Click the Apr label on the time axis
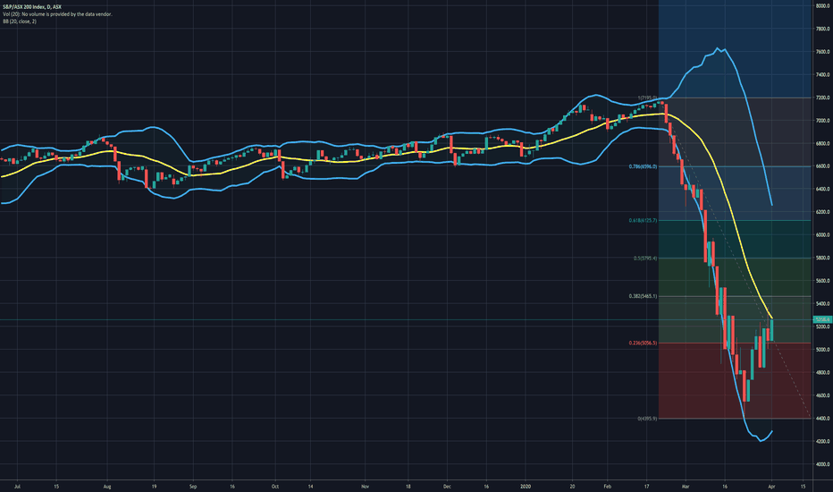The width and height of the screenshot is (833, 492). coord(772,486)
